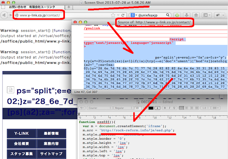Image resolution: width=228 pixels, height=159 pixels.
Task: Click the green diamond add-on icon in browser toolbar
Action: (x=177, y=15)
